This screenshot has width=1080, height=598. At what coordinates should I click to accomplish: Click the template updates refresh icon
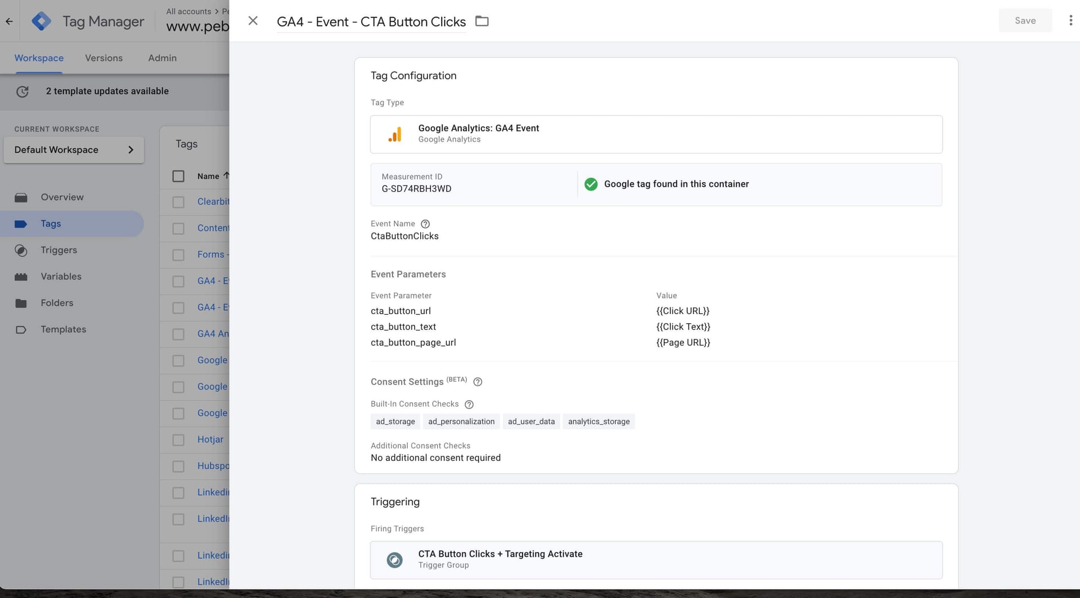pos(22,92)
